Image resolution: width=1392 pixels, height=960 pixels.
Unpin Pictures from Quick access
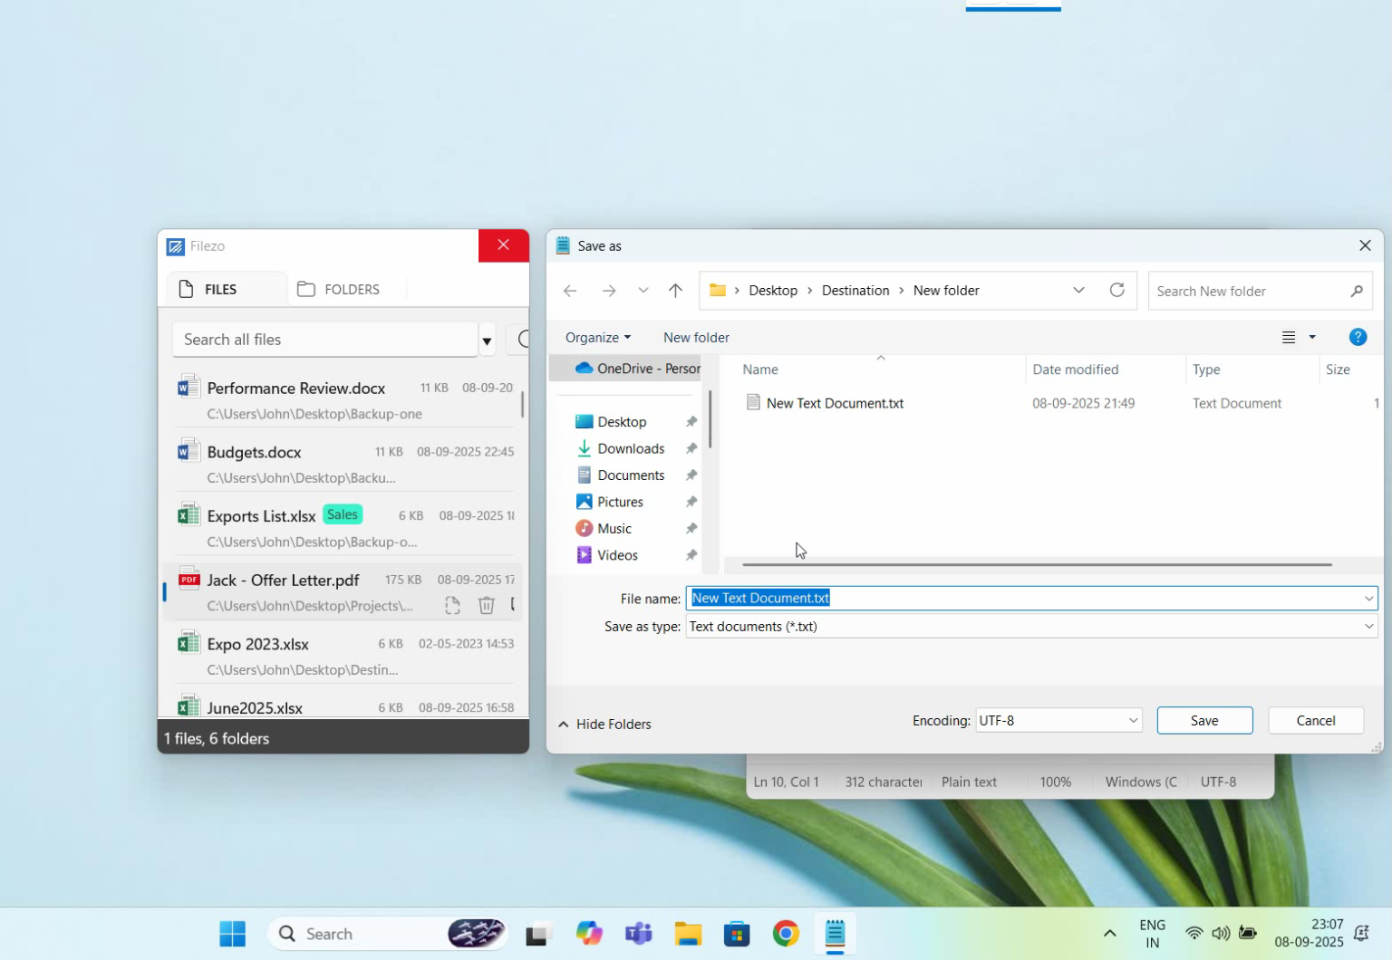[691, 501]
